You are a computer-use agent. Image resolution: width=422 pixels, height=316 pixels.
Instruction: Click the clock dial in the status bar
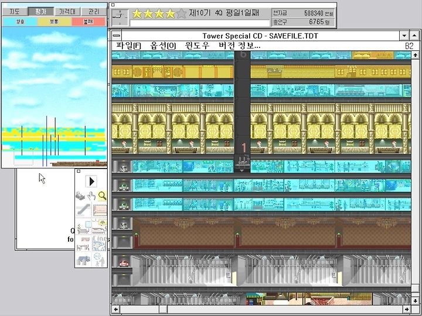pos(120,18)
